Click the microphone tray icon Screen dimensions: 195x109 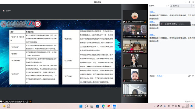click(x=165, y=106)
